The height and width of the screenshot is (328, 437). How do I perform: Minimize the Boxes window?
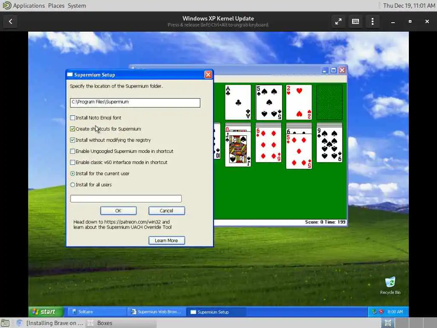[393, 21]
